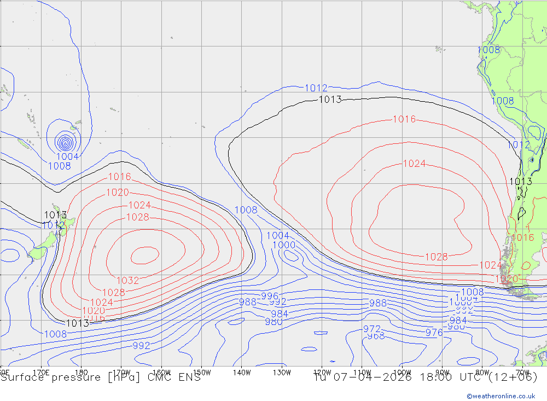The width and height of the screenshot is (547, 401).
Task: Click the topmost 1008 label over South America
Action: coord(488,50)
